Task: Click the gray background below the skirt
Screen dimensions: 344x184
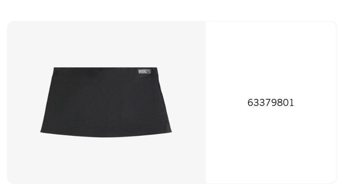Action: tap(106, 161)
